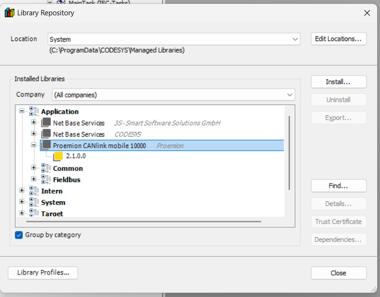This screenshot has height=297, width=380.
Task: Click the Fieldbus category icon
Action: pyautogui.click(x=46, y=180)
